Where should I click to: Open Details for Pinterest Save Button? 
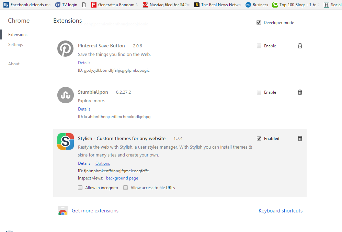coord(84,62)
